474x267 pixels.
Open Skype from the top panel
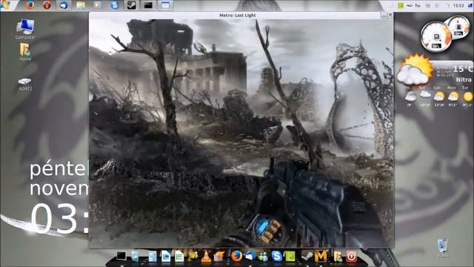114,5
